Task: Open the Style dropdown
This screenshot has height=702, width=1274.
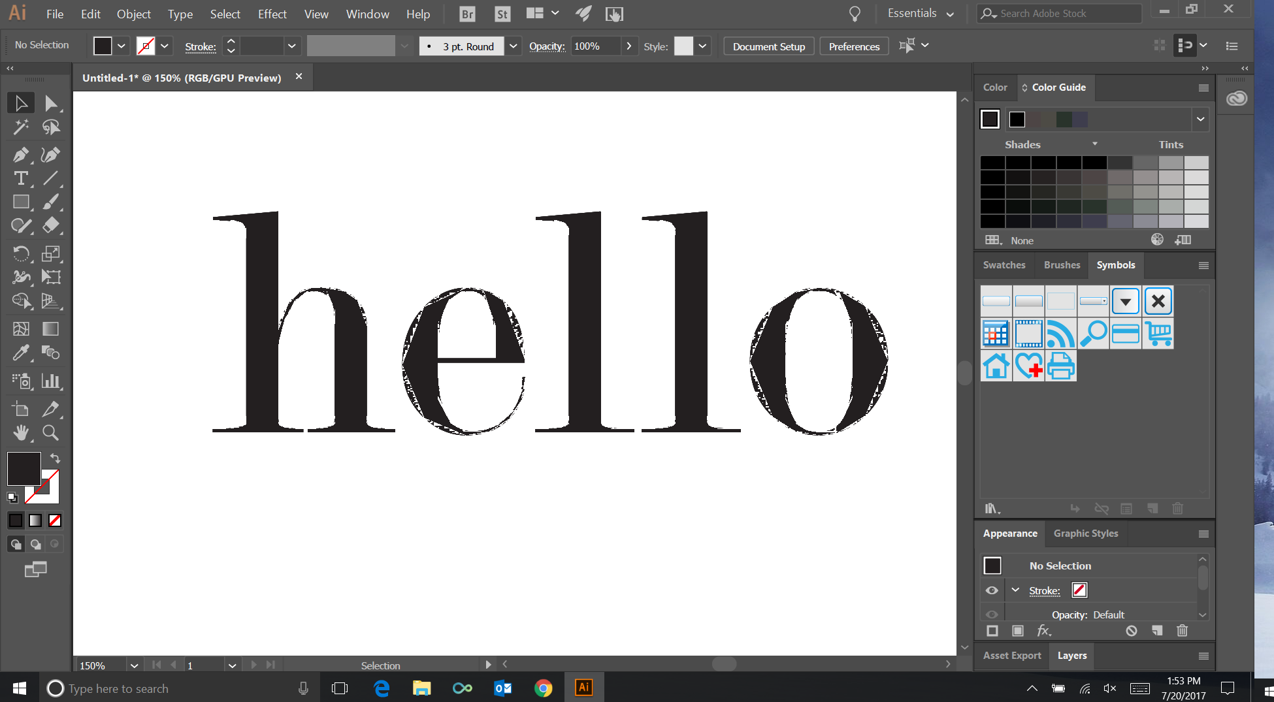Action: tap(702, 46)
